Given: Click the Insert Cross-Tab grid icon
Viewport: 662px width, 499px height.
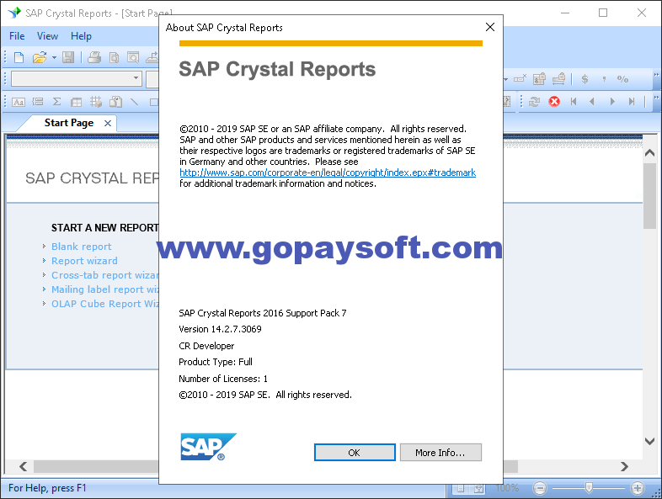Looking at the screenshot, I should coord(77,102).
